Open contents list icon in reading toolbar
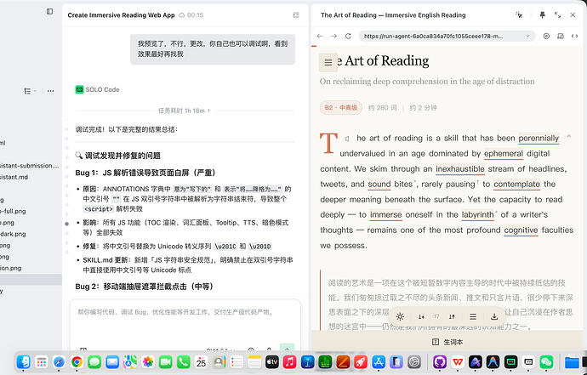The height and width of the screenshot is (375, 587). coord(473,317)
